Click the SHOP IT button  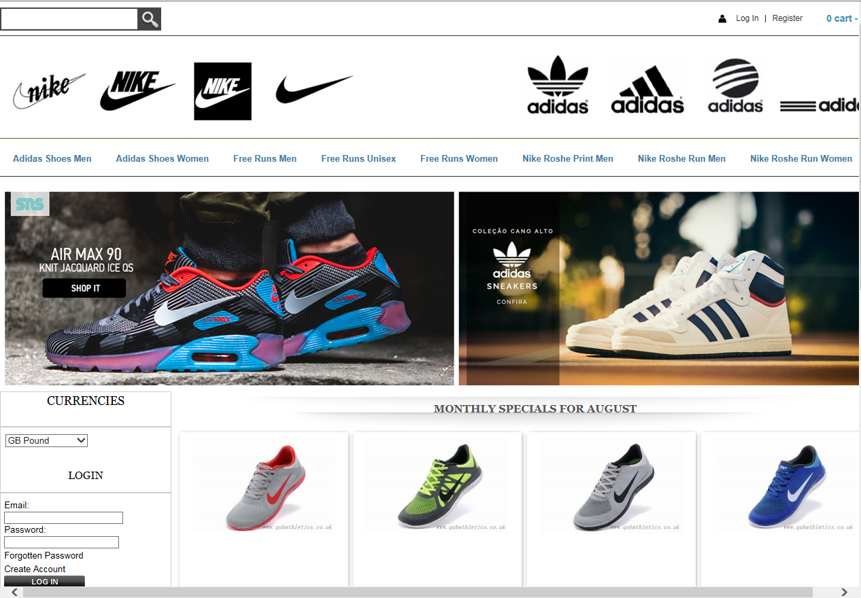point(84,288)
